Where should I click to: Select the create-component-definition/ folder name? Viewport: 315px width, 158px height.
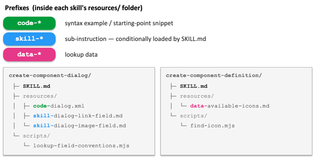tap(214, 75)
